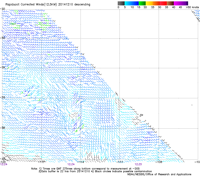Click the '-120' longitude axis label
This screenshot has width=200, height=176.
tap(3, 162)
